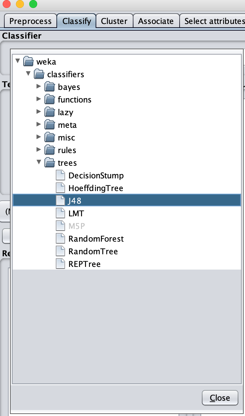The width and height of the screenshot is (245, 416).
Task: Open the Cluster tab
Action: coord(114,21)
